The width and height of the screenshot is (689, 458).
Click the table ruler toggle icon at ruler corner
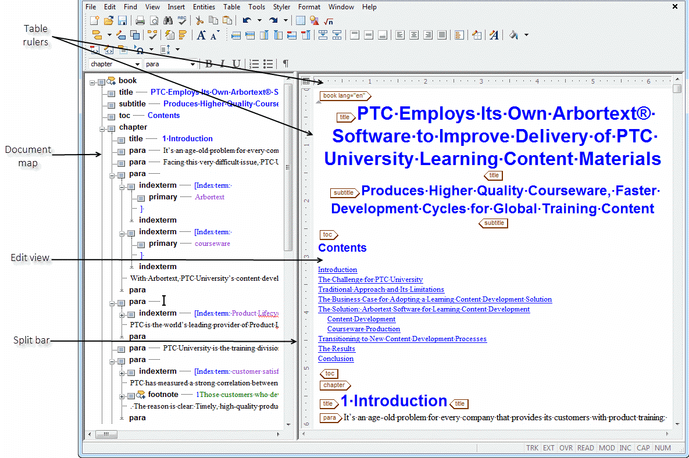pos(306,81)
